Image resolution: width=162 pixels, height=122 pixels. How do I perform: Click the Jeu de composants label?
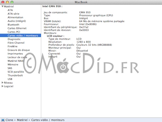(x=56, y=12)
